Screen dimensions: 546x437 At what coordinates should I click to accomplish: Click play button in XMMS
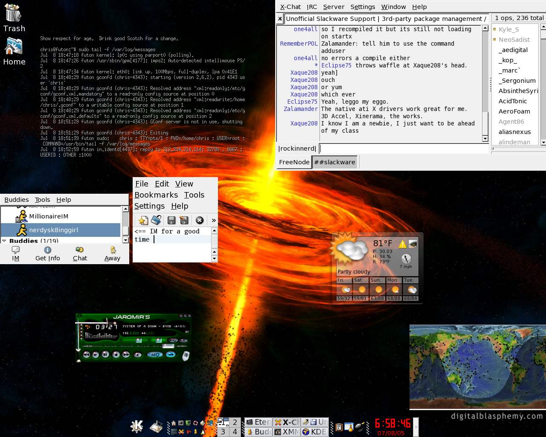point(96,355)
